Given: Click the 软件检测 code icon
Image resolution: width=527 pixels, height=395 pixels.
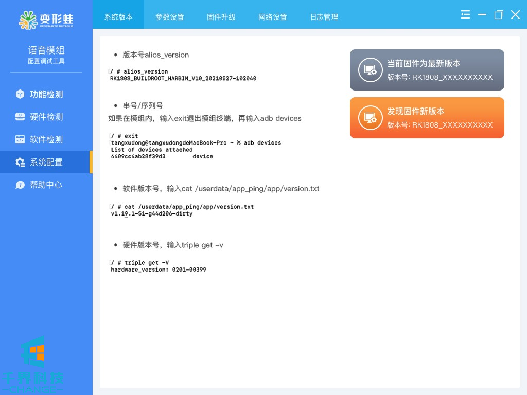Looking at the screenshot, I should [x=20, y=139].
